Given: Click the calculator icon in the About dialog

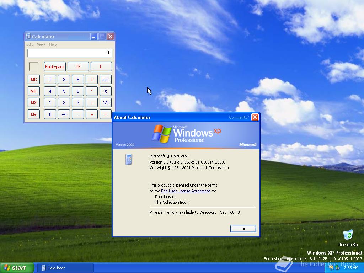Looking at the screenshot, I should point(129,159).
